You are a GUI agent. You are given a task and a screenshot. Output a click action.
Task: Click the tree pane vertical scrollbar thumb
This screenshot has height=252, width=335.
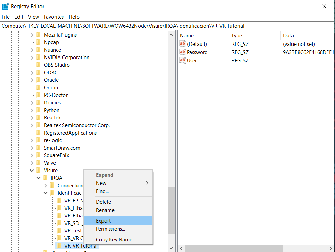click(171, 210)
